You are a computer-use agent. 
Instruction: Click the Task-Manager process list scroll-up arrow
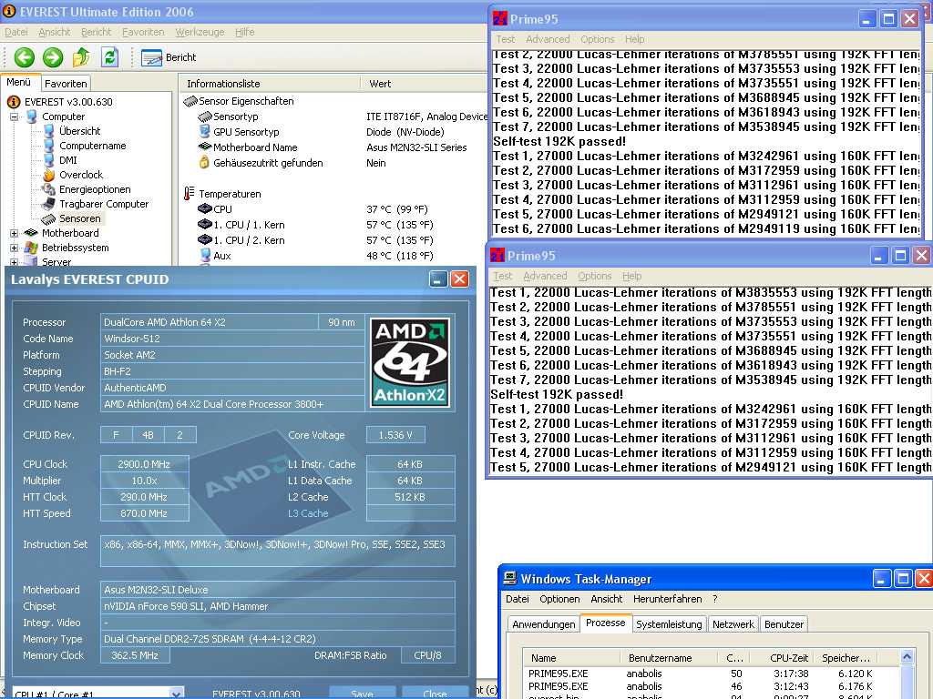click(x=907, y=657)
